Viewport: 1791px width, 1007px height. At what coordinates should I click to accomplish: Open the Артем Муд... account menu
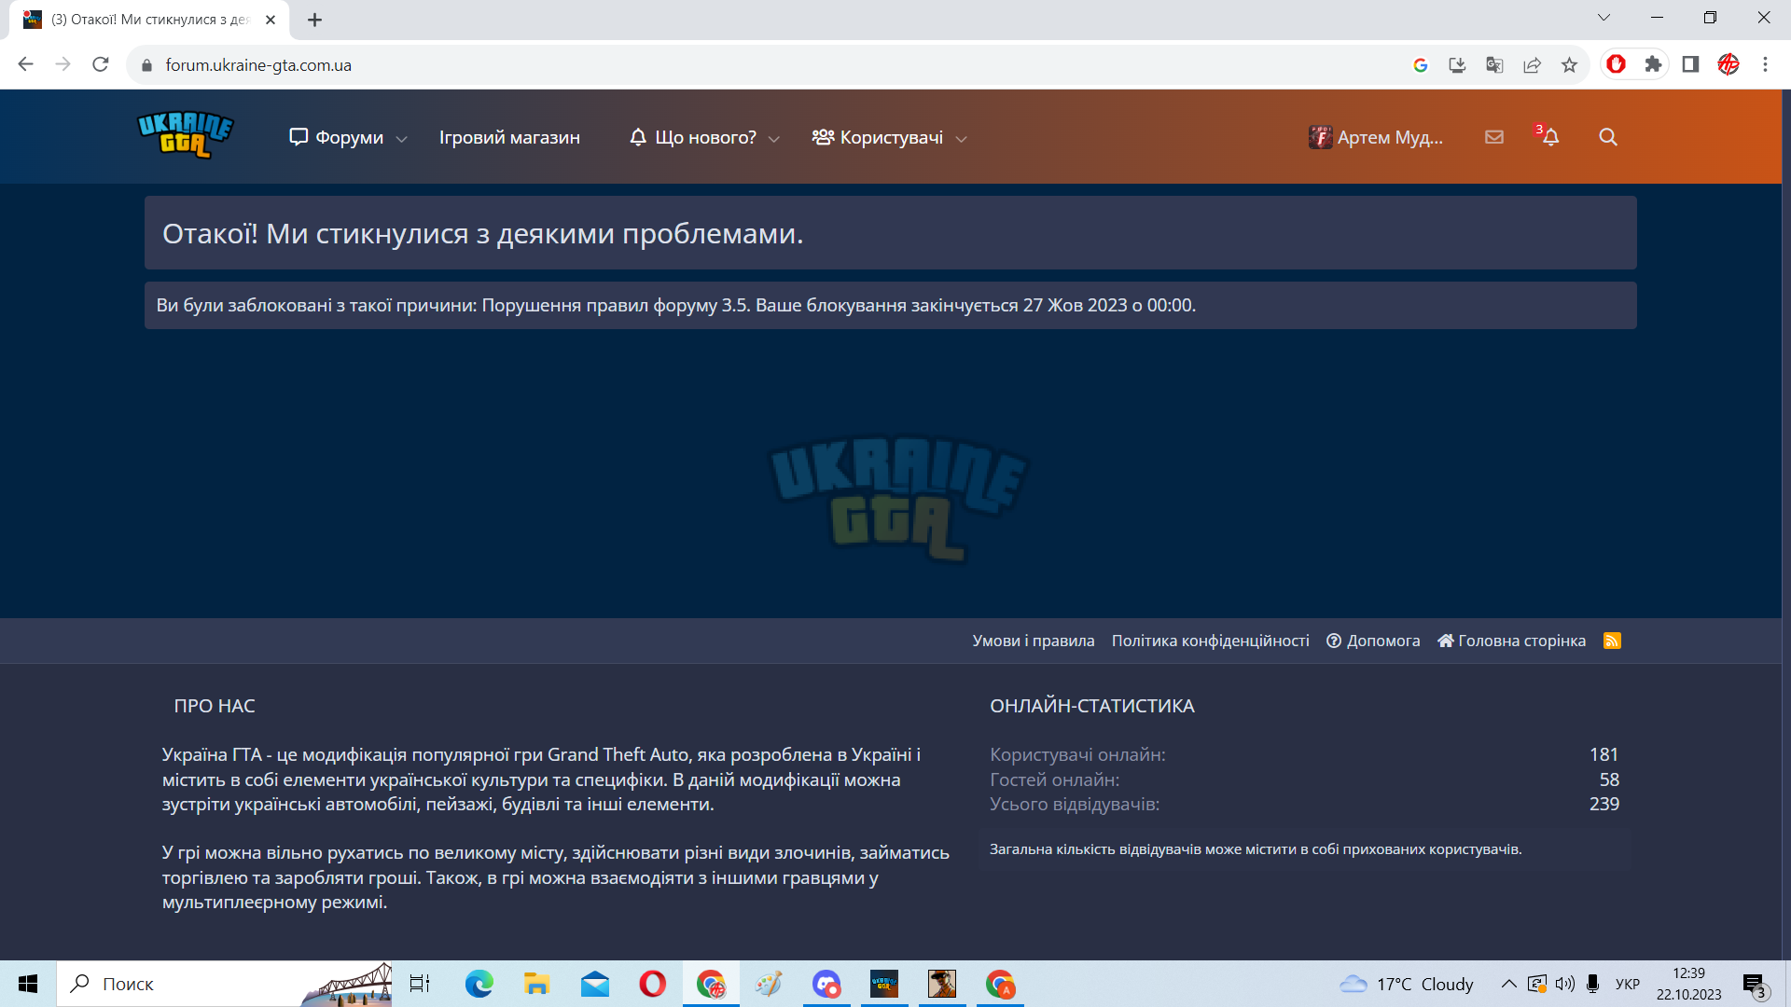coord(1376,137)
